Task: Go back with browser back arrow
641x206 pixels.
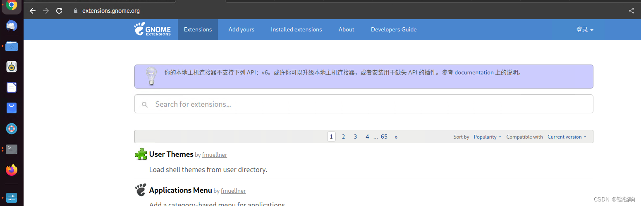Action: click(x=33, y=11)
